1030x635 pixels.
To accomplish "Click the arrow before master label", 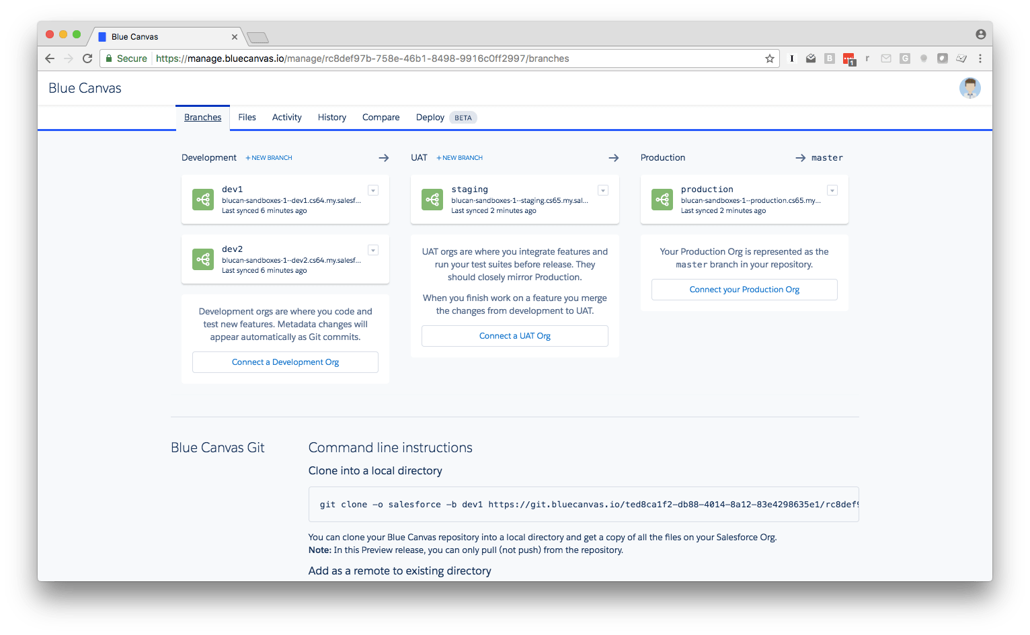I will [801, 158].
